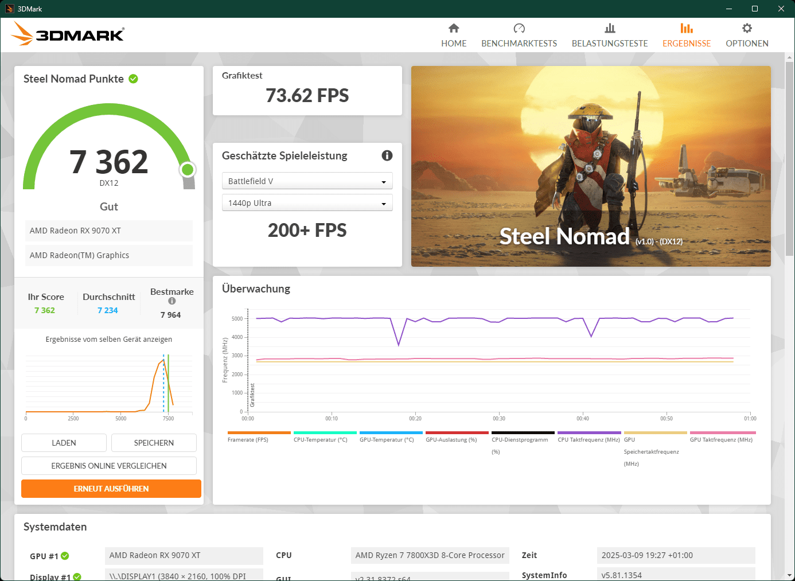Image resolution: width=795 pixels, height=581 pixels.
Task: Click the SystemInfo version v5.81.1354
Action: tap(676, 575)
